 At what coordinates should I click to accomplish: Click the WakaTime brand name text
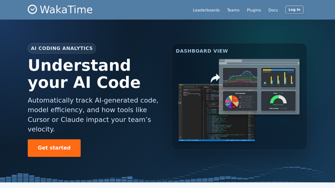point(66,10)
